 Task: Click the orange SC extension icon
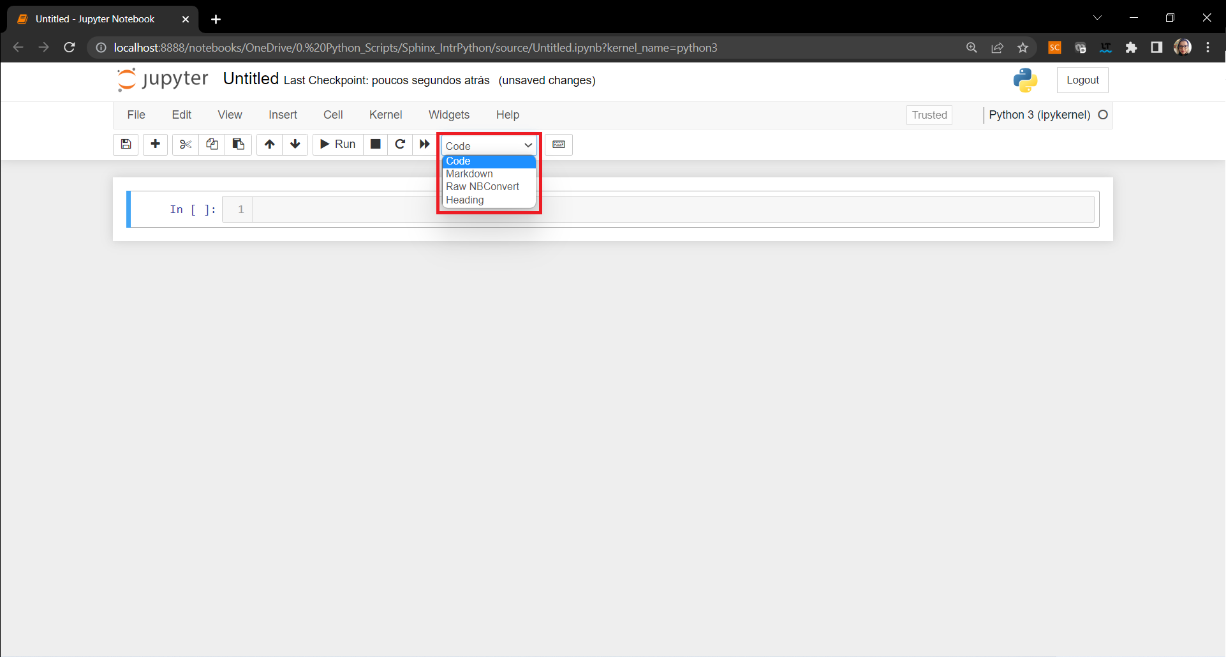(x=1055, y=47)
